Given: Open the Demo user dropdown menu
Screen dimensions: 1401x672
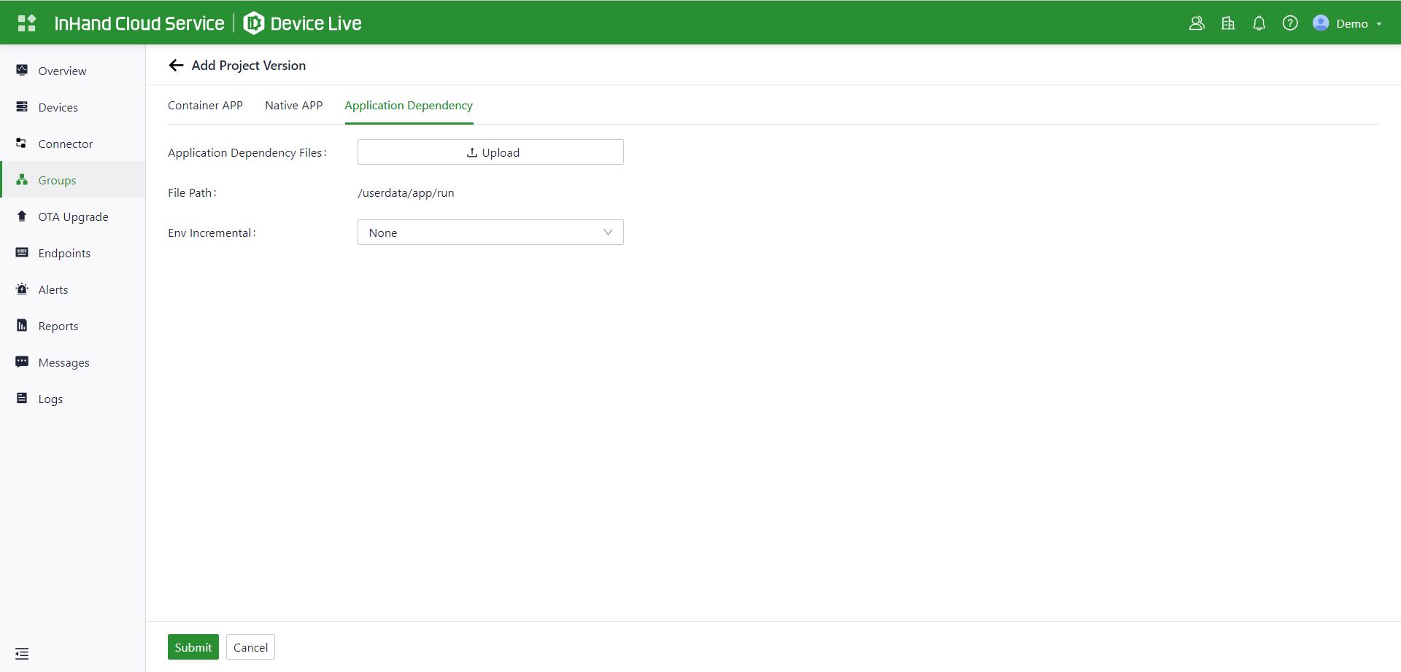Looking at the screenshot, I should (x=1350, y=23).
